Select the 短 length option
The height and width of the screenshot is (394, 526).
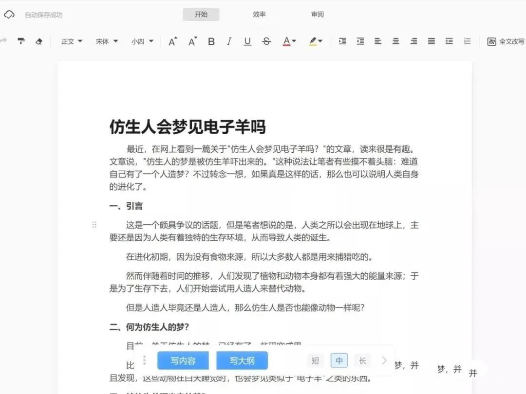pos(315,360)
